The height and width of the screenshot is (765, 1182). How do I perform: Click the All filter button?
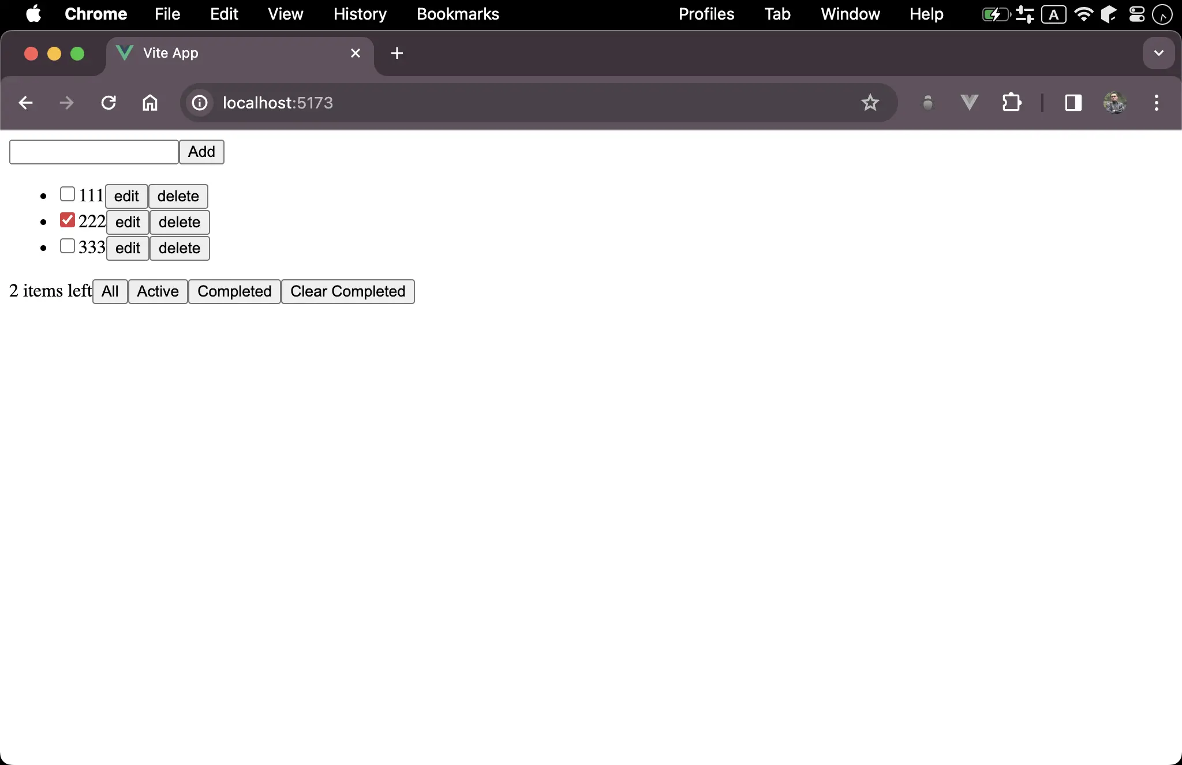click(109, 291)
